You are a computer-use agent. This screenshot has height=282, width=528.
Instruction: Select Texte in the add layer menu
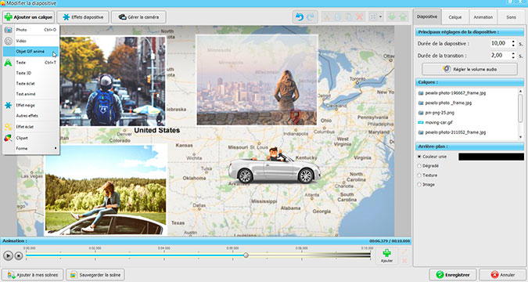pos(31,63)
